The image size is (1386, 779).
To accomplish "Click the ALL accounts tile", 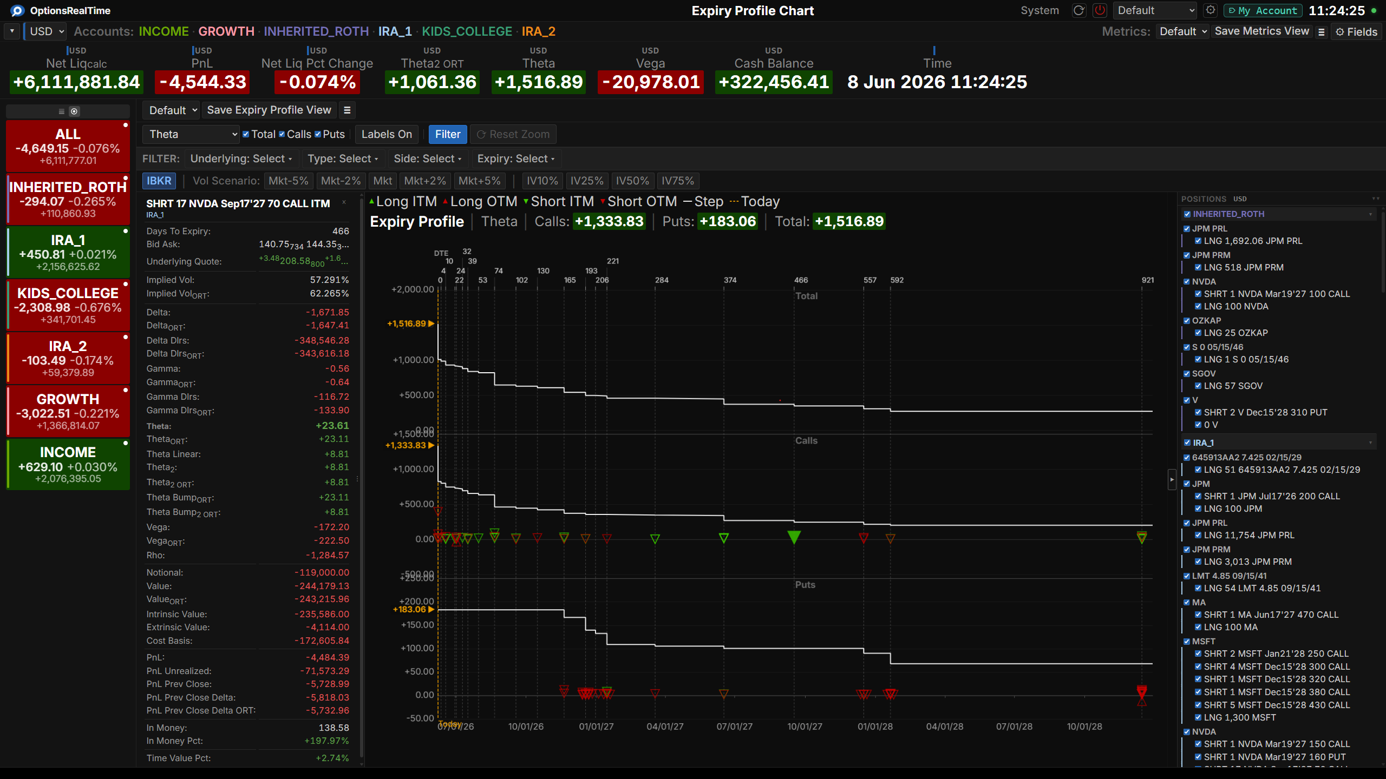I will click(68, 146).
